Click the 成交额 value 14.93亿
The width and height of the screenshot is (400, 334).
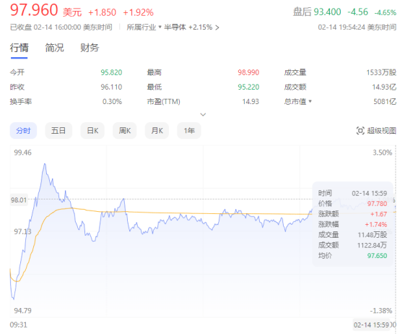384,87
